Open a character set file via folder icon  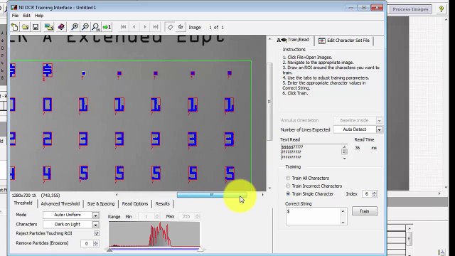(26, 27)
